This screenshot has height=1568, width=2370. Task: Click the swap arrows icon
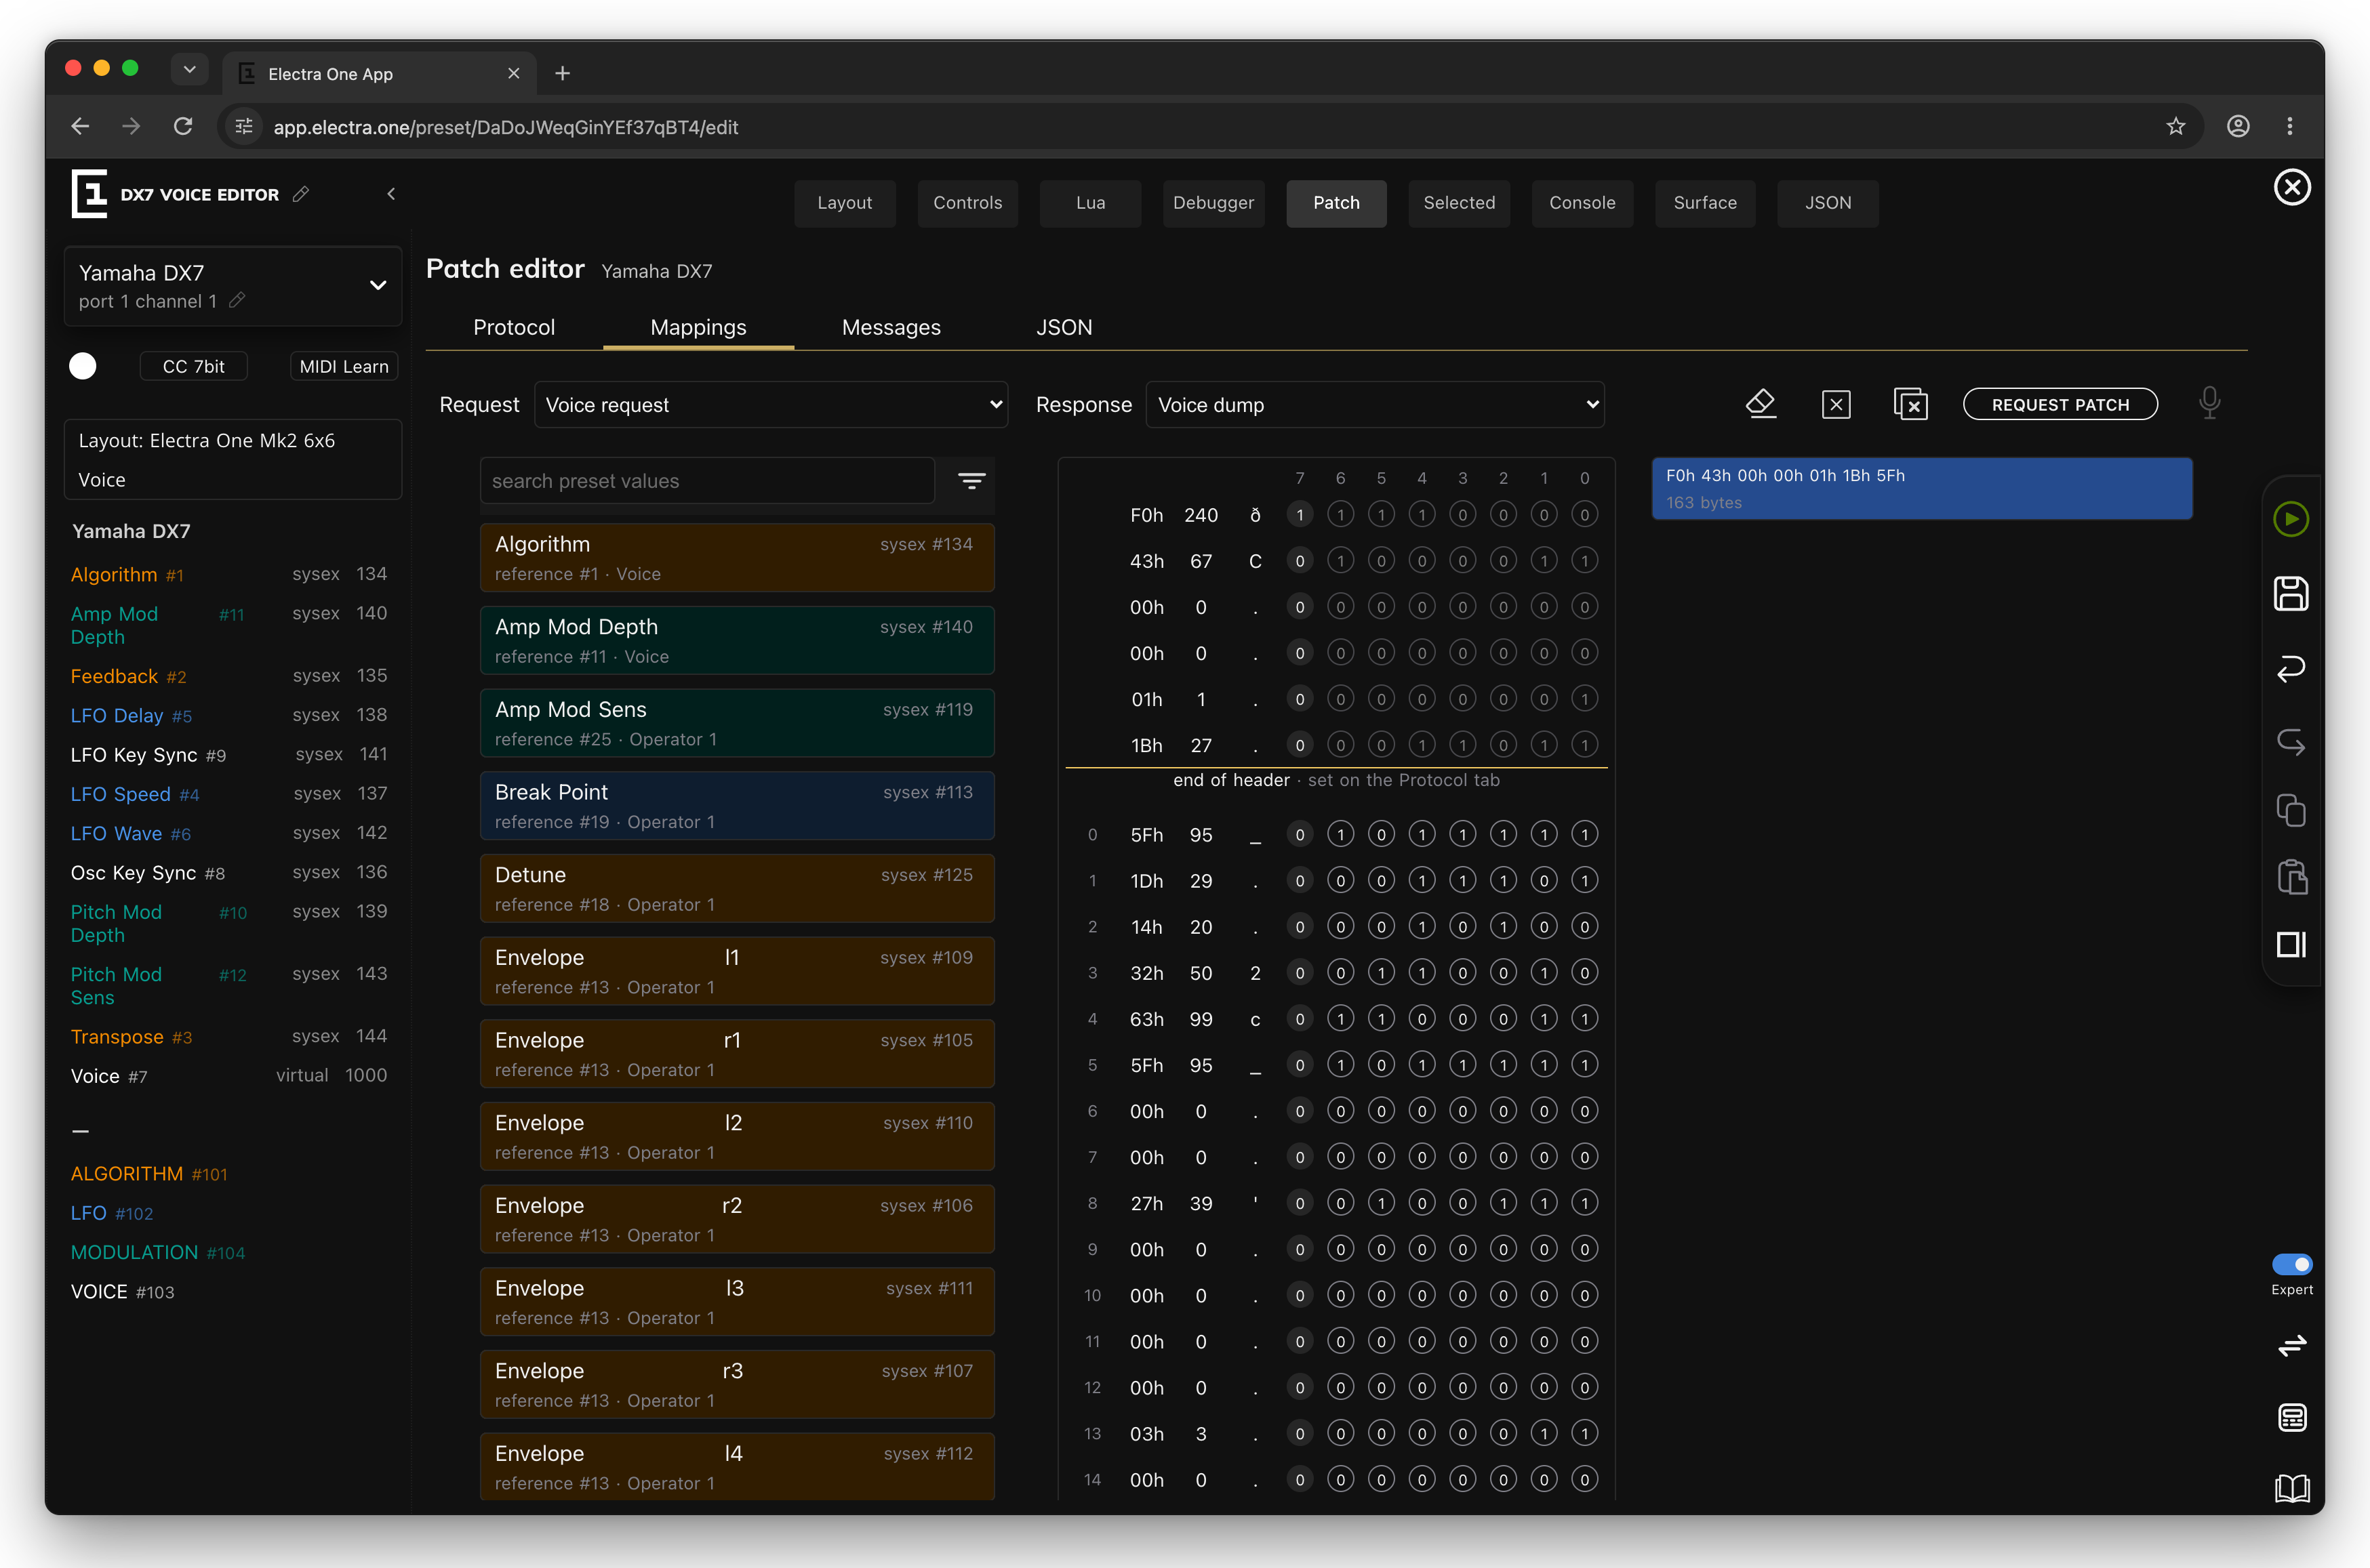tap(2292, 1345)
